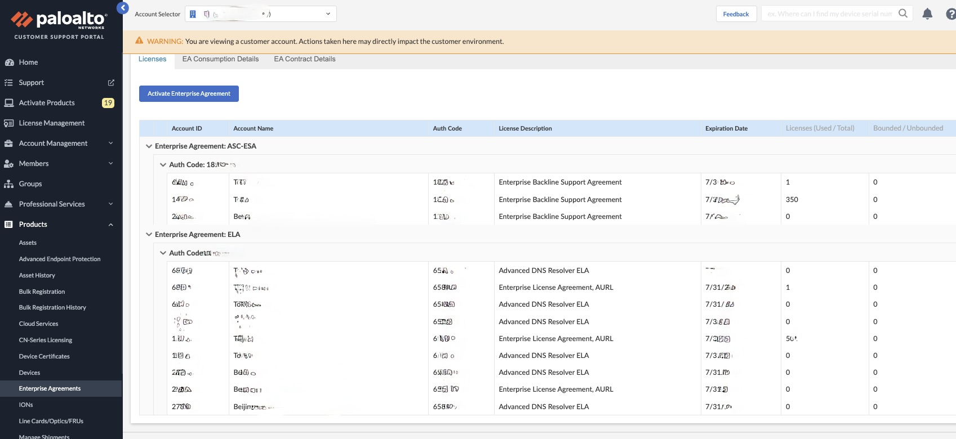The width and height of the screenshot is (956, 439).
Task: Open Support external link icon
Action: (x=111, y=83)
